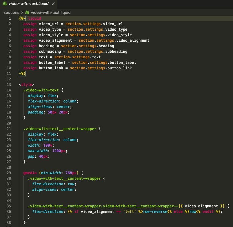Viewport: 233px width, 227px height.
Task: Click 'section.settings.video_type' on line 3
Action: click(x=97, y=29)
